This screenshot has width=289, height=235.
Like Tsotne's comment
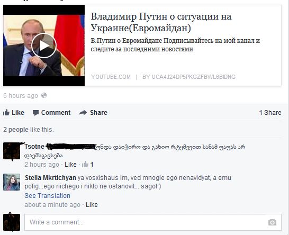70,165
